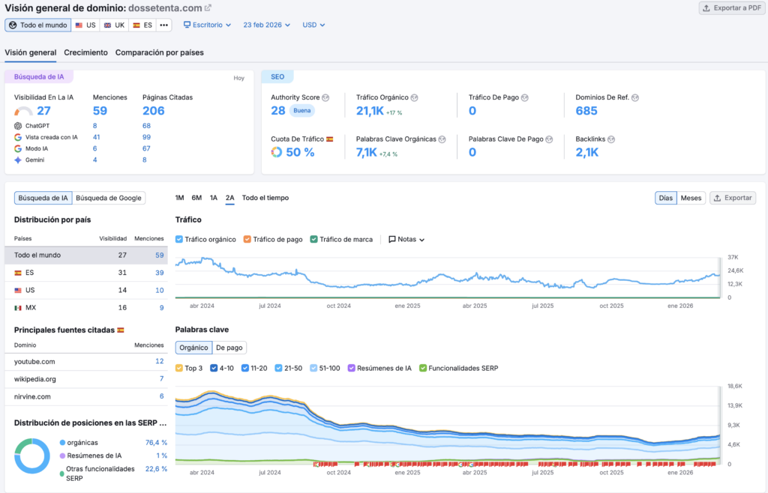Open the Escritorio device dropdown
This screenshot has width=768, height=493.
[207, 25]
